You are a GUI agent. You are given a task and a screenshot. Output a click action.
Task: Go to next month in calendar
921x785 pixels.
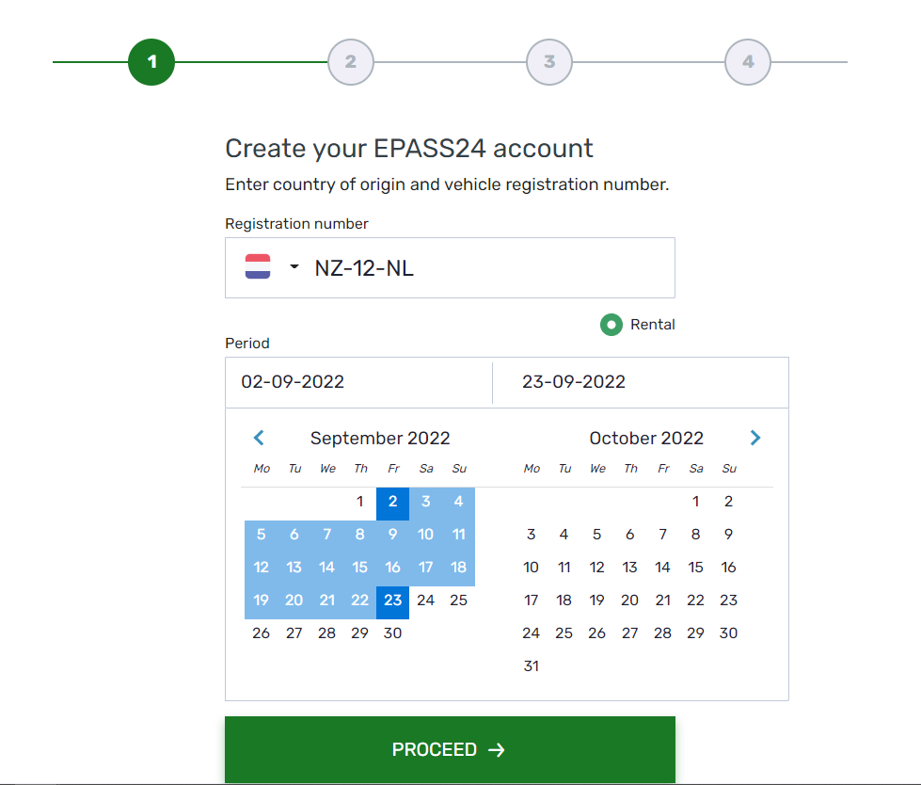(755, 438)
